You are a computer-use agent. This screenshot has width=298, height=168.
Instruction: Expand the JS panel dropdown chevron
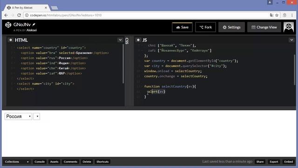(291, 40)
